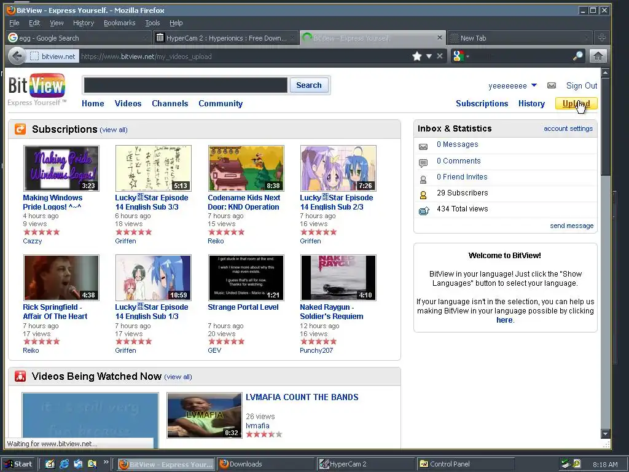Open Strange Portal Level video thumbnail

pyautogui.click(x=246, y=278)
